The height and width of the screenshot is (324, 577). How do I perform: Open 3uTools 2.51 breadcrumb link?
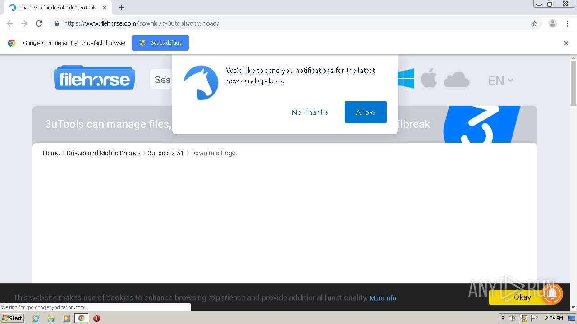(166, 153)
